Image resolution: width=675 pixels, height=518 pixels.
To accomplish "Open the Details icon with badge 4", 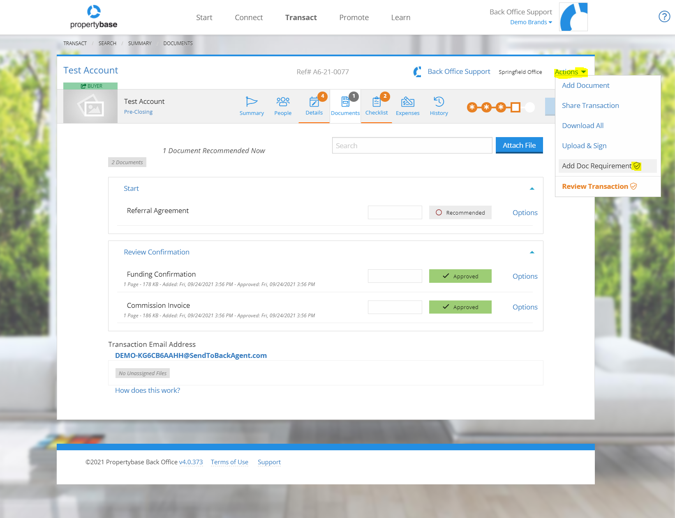I will tap(314, 105).
